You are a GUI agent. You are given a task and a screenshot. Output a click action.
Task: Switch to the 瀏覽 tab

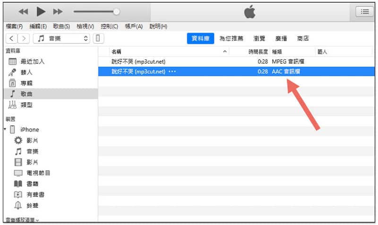(259, 39)
